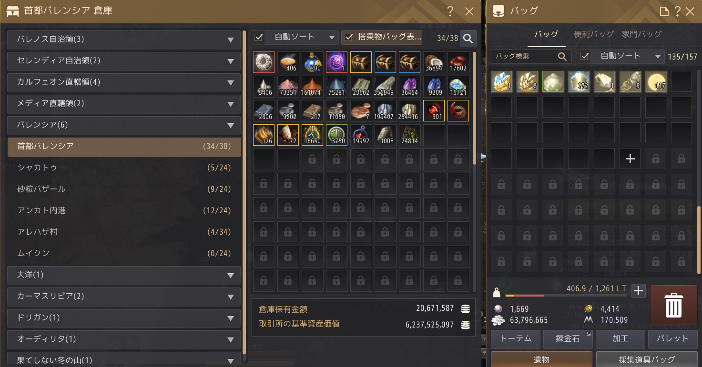Click the trash can delete icon
Screen dimensions: 702x367
tap(673, 306)
